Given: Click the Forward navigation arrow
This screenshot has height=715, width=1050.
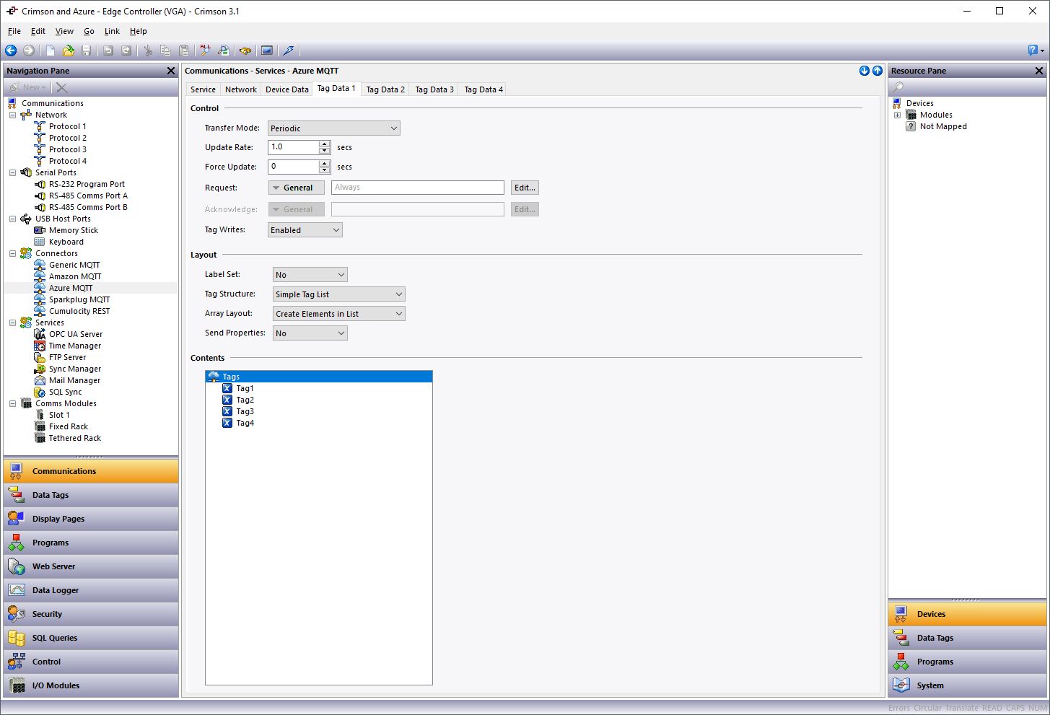Looking at the screenshot, I should tap(29, 51).
